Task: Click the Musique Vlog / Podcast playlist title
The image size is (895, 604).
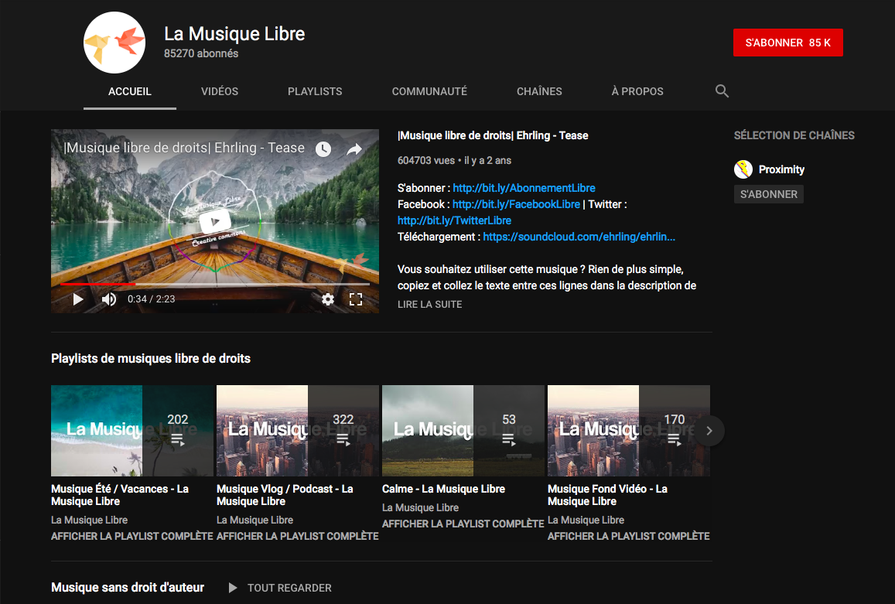Action: [285, 495]
